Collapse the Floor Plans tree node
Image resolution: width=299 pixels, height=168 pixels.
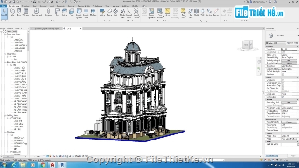(x=5, y=54)
